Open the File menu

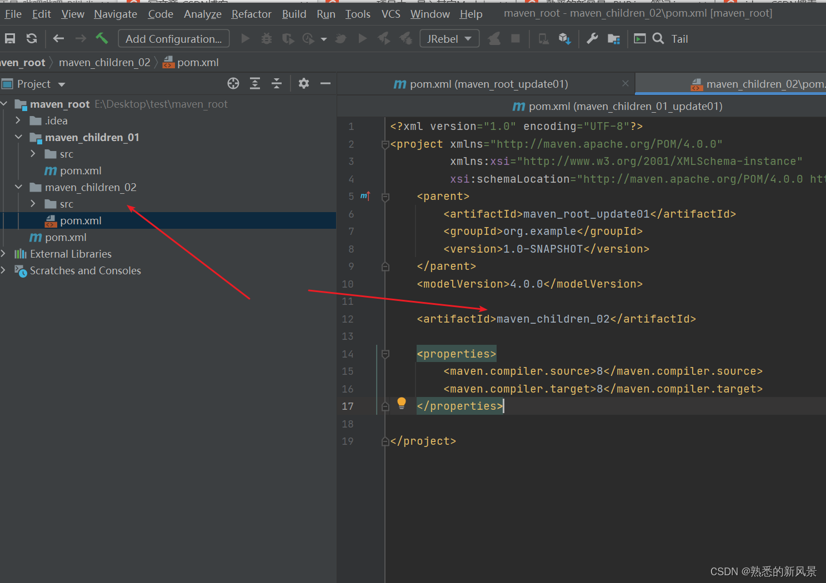click(x=13, y=14)
